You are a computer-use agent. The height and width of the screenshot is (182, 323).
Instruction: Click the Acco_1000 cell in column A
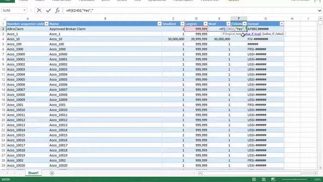coord(28,49)
